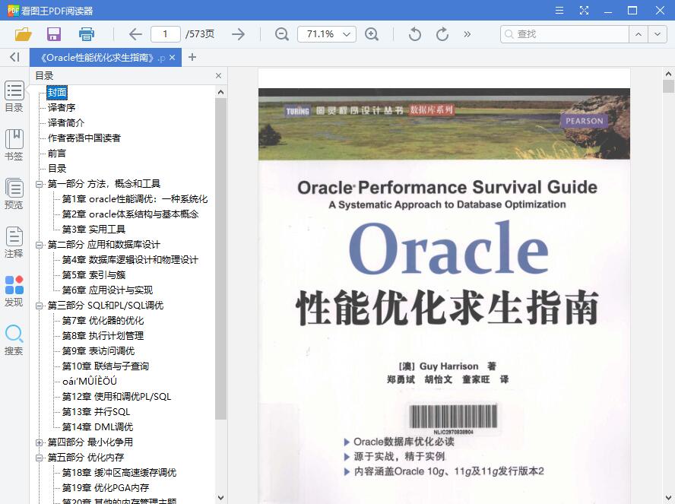Collapse the 第一部分 方法，概念和工具 node
The height and width of the screenshot is (504, 675).
click(x=40, y=184)
